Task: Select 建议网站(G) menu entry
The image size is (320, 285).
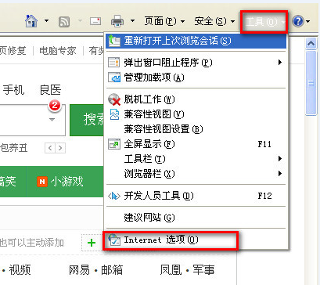Action: click(x=196, y=218)
